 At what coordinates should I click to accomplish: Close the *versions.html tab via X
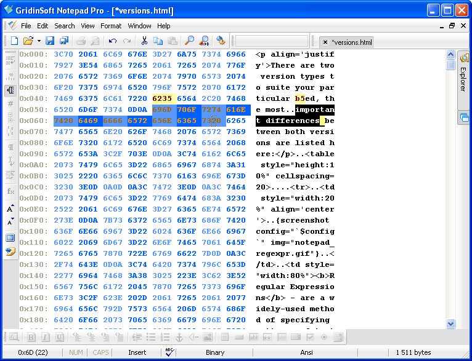325,42
